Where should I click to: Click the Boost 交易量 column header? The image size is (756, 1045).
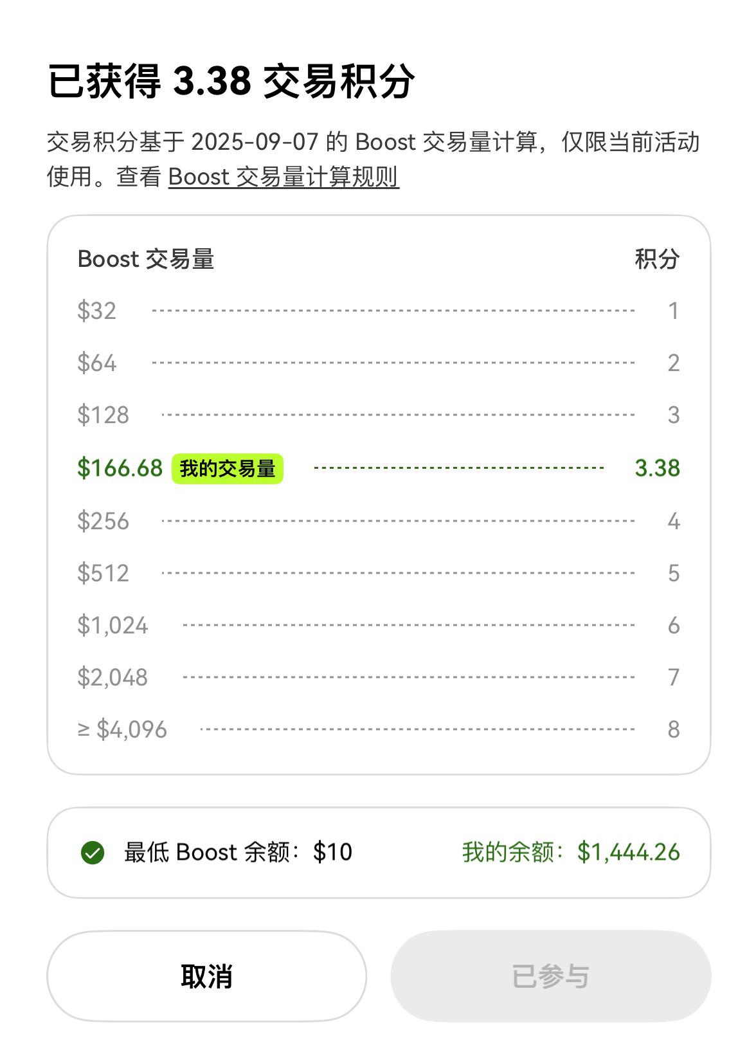coord(146,259)
